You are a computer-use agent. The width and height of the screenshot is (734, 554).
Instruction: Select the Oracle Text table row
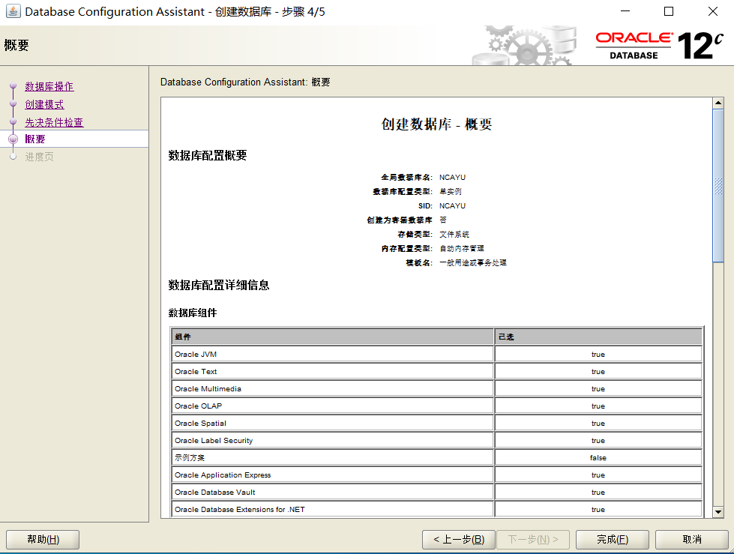click(437, 372)
